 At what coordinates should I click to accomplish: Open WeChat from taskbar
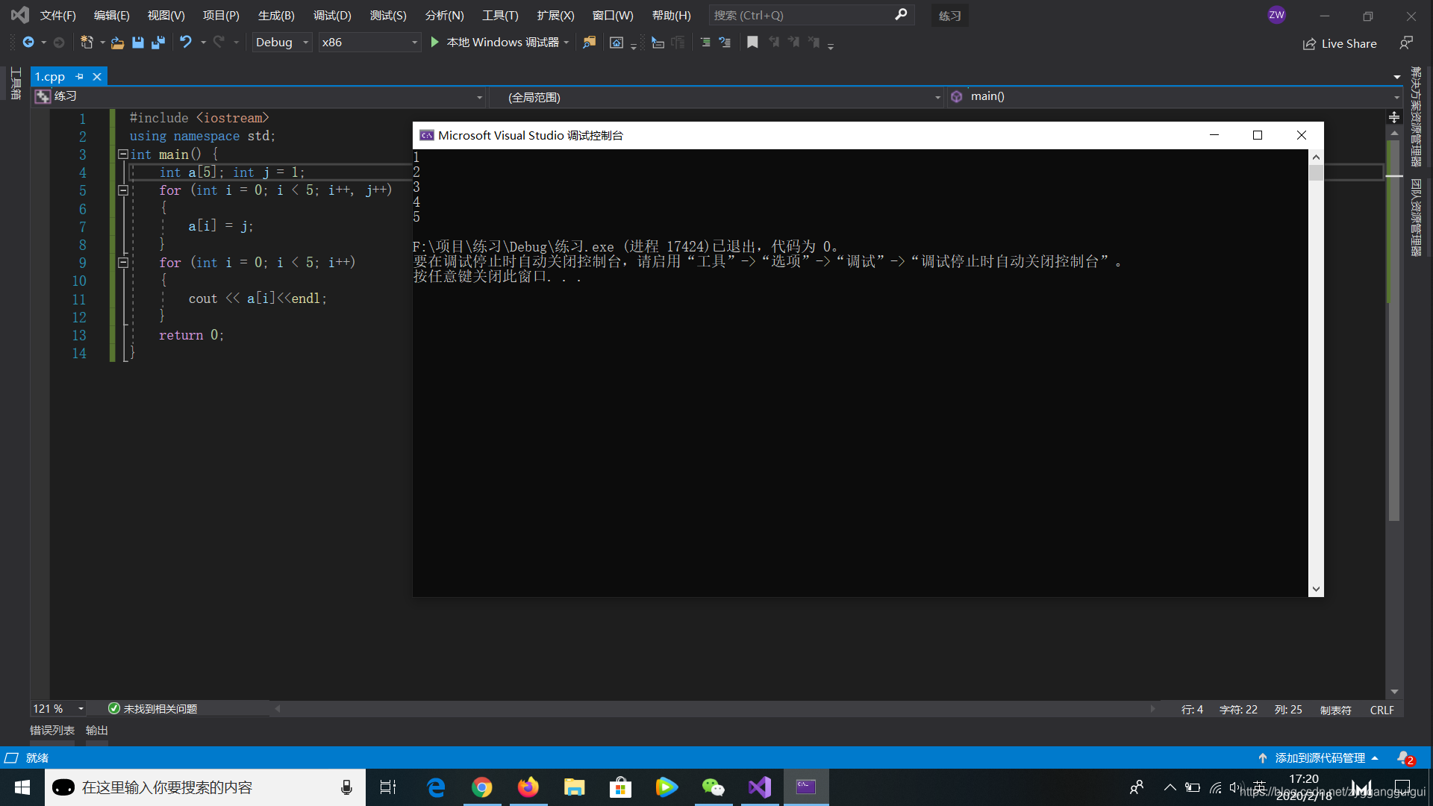click(713, 787)
